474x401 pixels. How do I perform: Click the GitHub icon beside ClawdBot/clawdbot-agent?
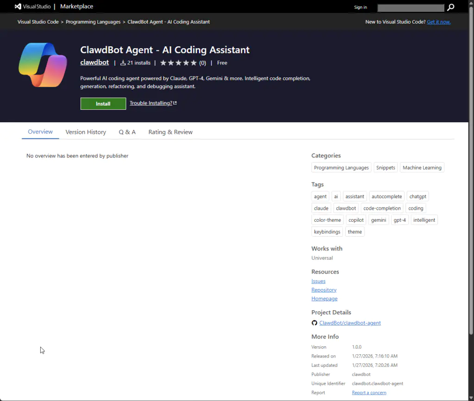click(x=314, y=323)
